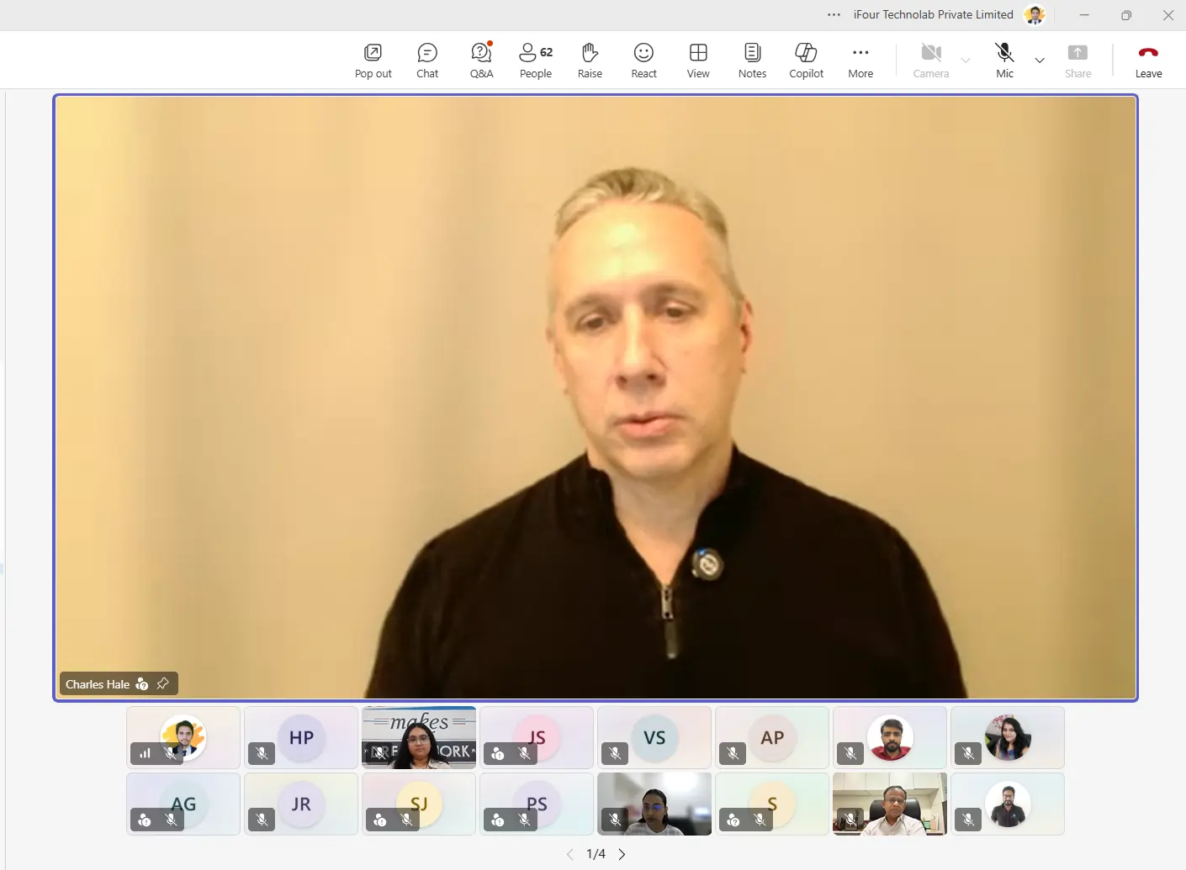This screenshot has width=1186, height=870.
Task: Expand microphone options dropdown arrow
Action: click(1040, 61)
